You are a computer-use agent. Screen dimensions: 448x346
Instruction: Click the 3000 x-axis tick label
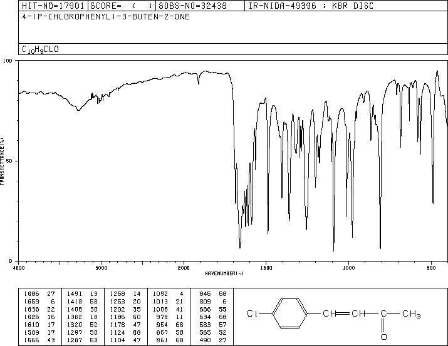point(101,268)
